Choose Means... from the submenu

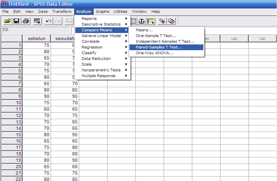[x=166, y=30]
